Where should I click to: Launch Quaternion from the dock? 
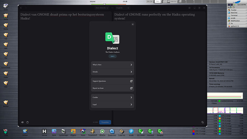tap(112, 132)
